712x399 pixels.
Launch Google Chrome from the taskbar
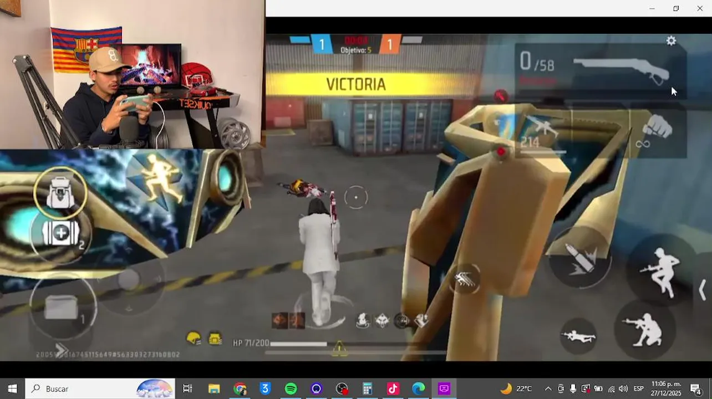pos(240,388)
